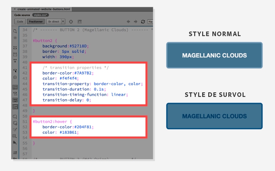Toggle Highlight Invalid Code icon
Viewport: 275px width, 171px height.
pyautogui.click(x=15, y=93)
